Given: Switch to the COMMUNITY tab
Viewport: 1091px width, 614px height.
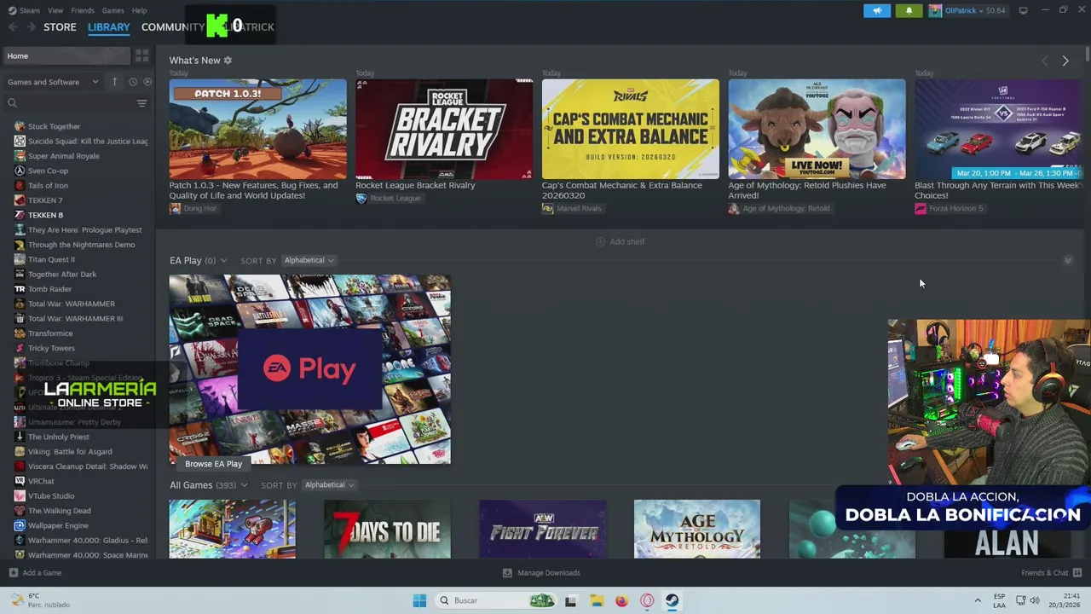Looking at the screenshot, I should 173,27.
